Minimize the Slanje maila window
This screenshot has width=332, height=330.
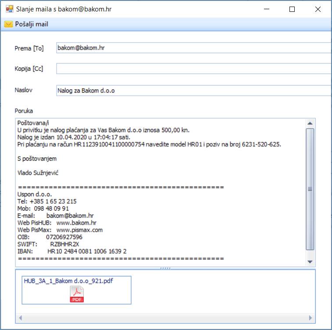coord(267,9)
